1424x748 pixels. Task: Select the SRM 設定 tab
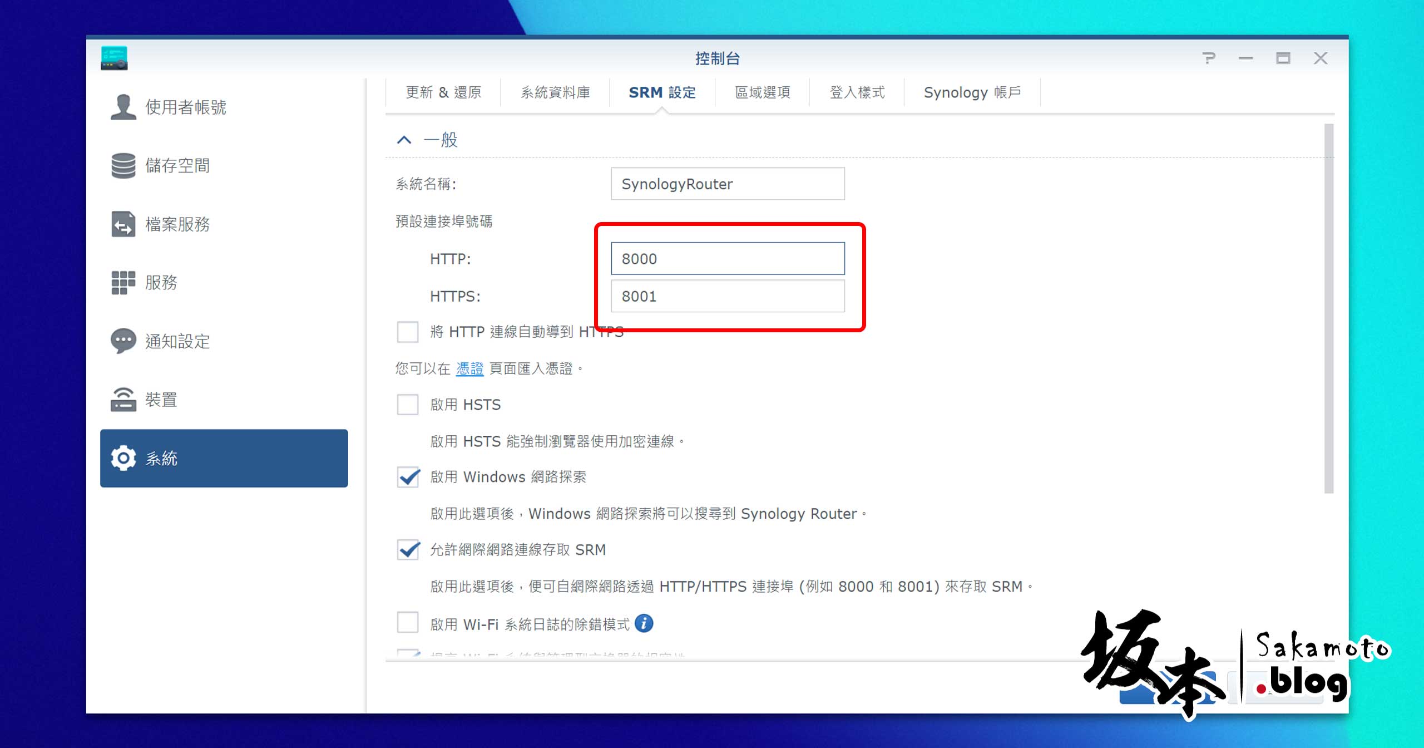(662, 92)
